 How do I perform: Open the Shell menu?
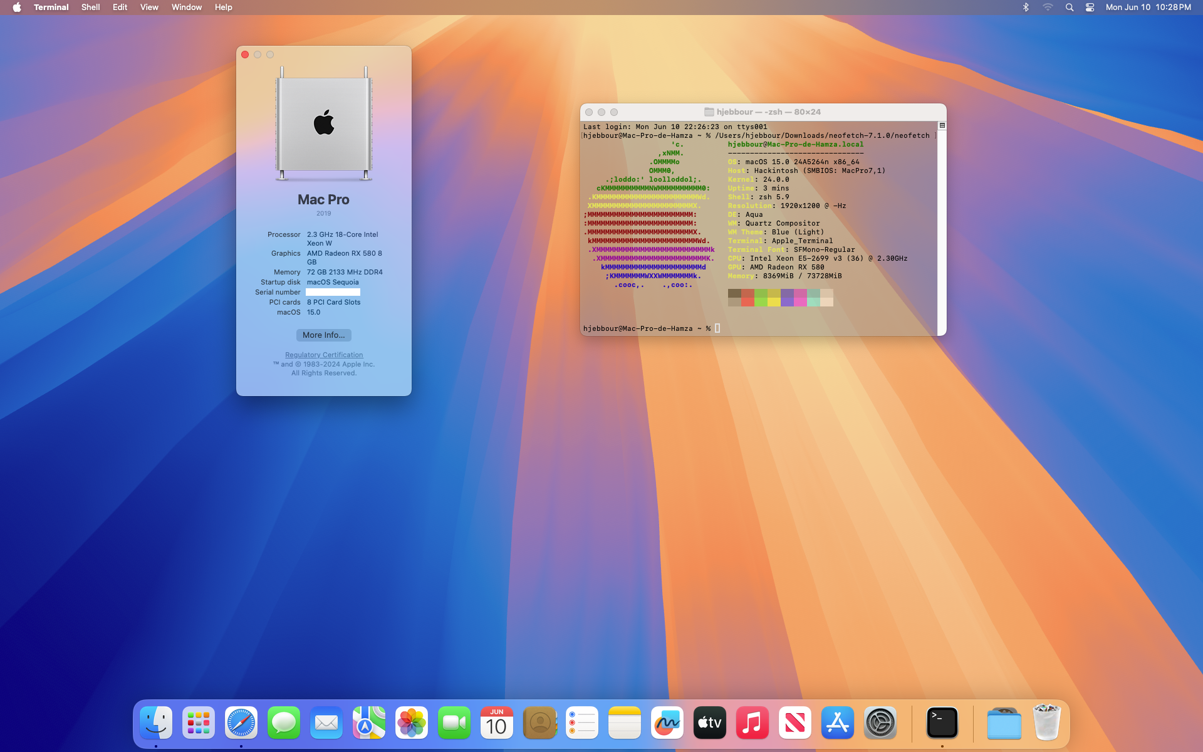90,8
